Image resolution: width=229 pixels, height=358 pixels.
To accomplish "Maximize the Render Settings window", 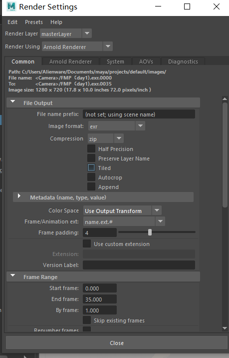I will 187,6.
